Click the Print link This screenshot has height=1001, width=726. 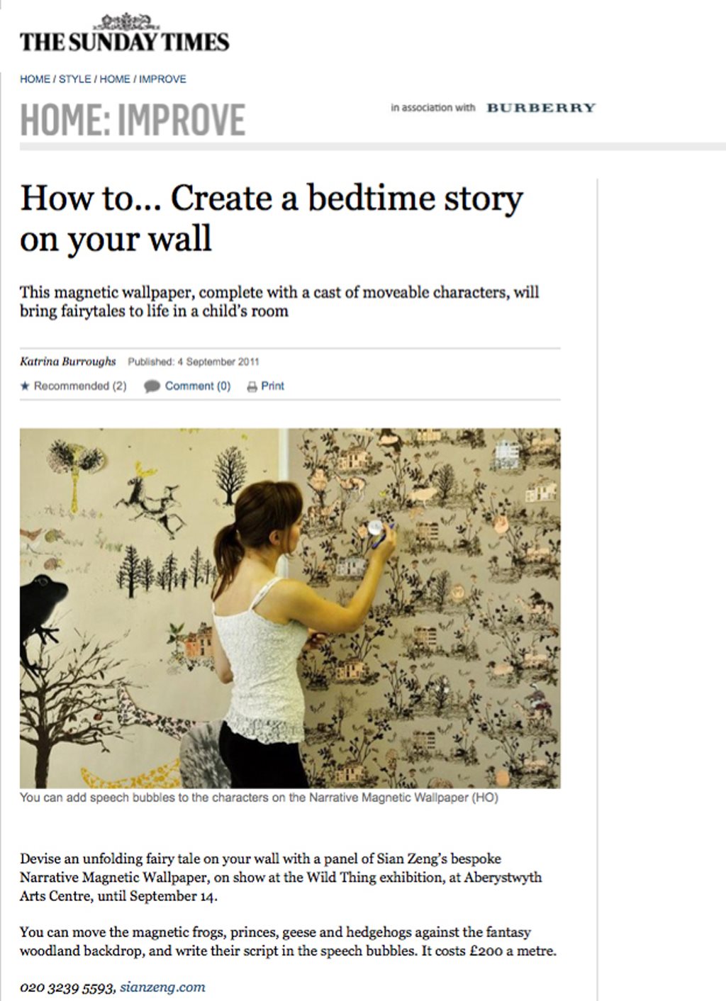(x=272, y=386)
